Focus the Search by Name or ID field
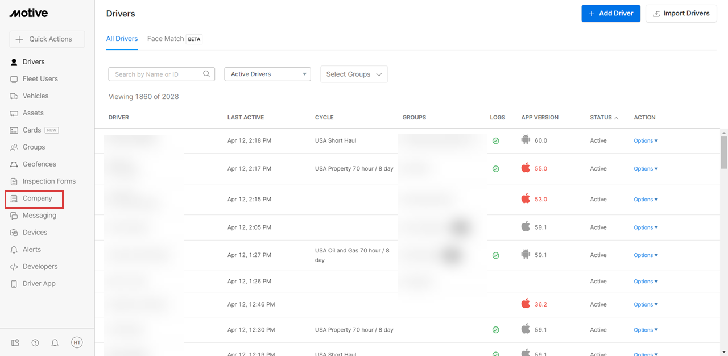 [162, 74]
